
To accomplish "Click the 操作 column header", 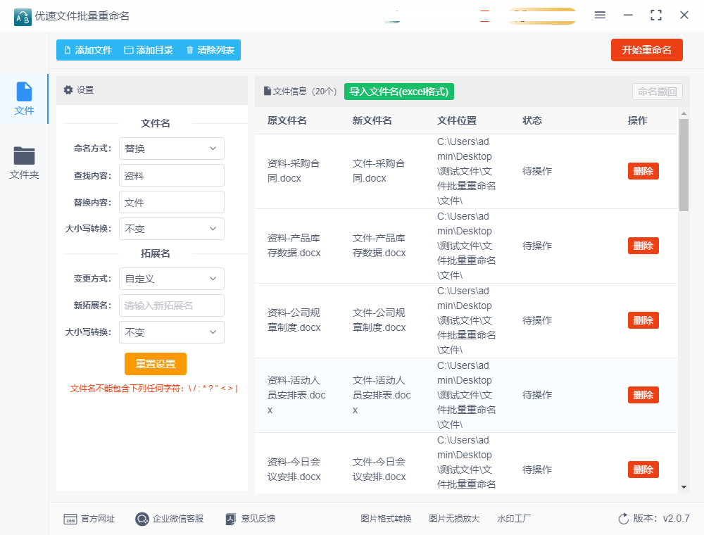I will (638, 120).
